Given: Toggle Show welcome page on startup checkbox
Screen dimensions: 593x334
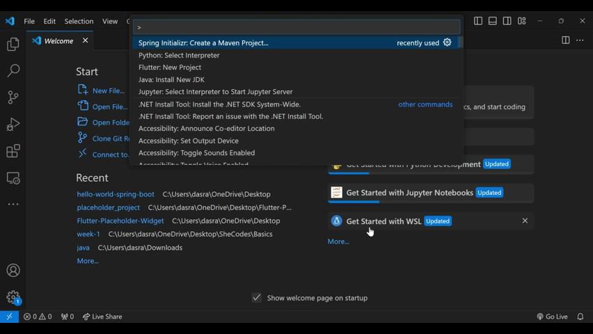Looking at the screenshot, I should click(x=257, y=298).
